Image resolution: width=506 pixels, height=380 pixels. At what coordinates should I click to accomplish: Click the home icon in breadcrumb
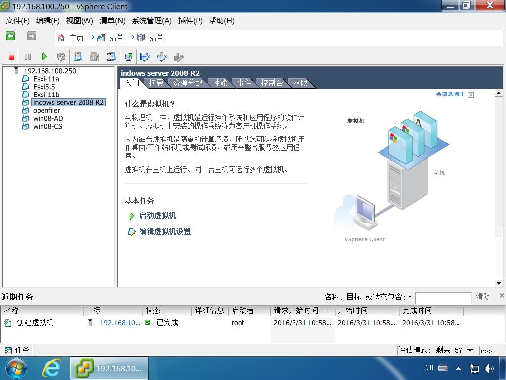(x=61, y=38)
